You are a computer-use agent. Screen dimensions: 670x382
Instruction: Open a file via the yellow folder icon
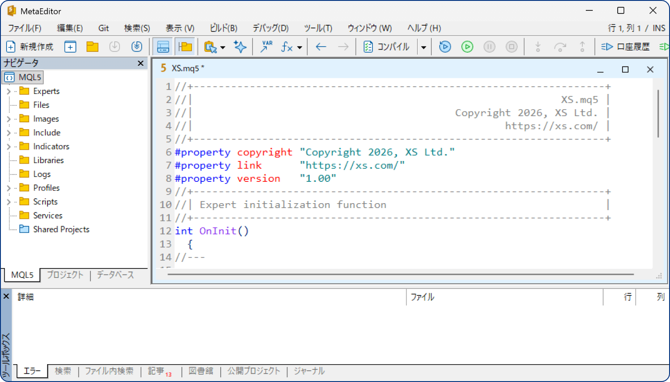click(x=92, y=47)
